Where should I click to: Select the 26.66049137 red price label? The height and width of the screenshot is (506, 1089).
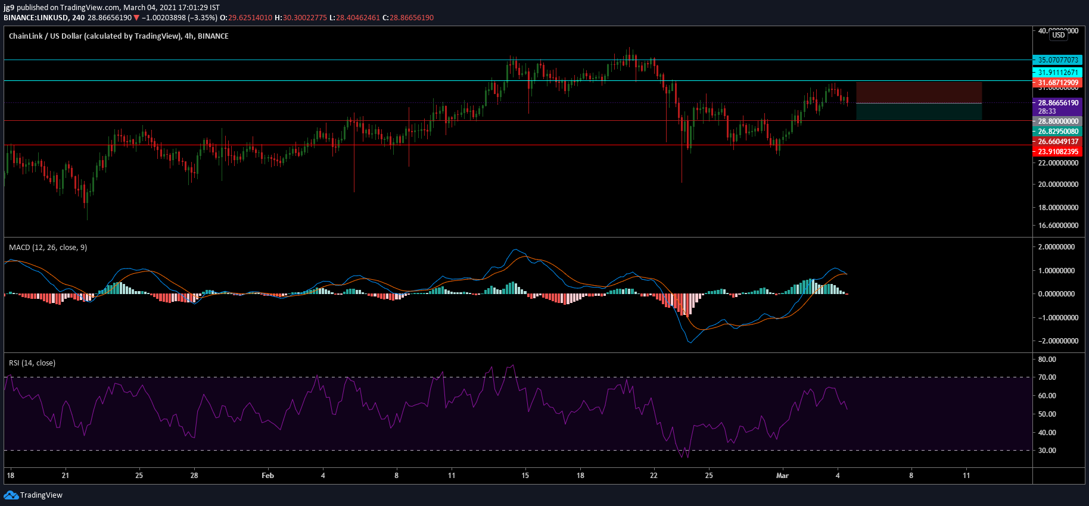[1057, 142]
